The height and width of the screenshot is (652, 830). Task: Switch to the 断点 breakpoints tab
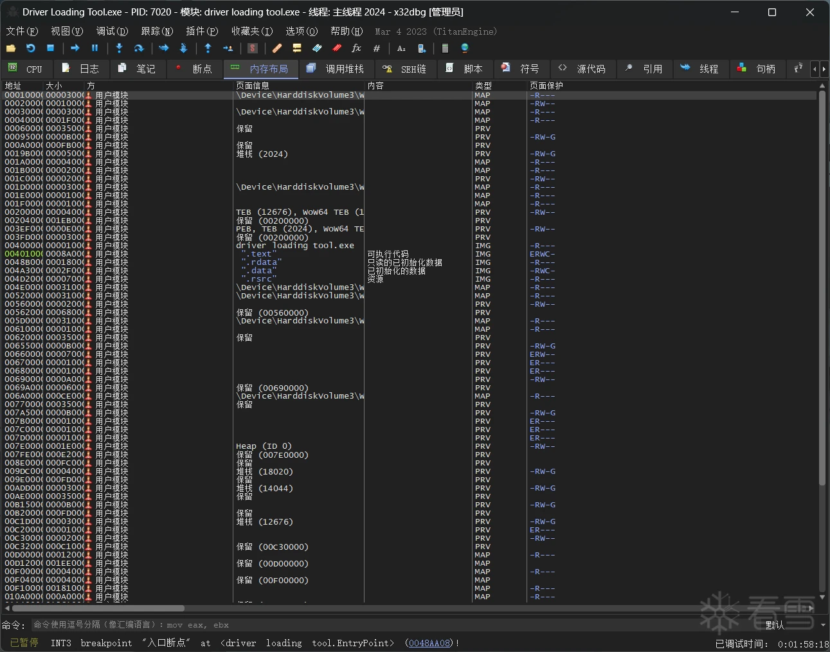(194, 69)
